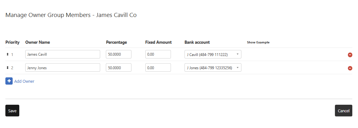Cancel managing owner group members

(343, 111)
